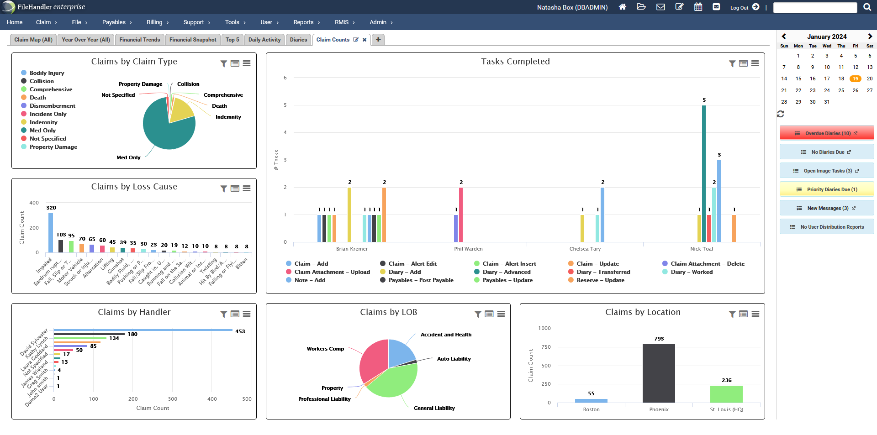
Task: Open the Claims by Claim Type chart menu
Action: tap(247, 64)
